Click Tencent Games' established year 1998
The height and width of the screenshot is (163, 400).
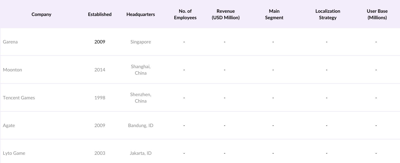(x=100, y=98)
